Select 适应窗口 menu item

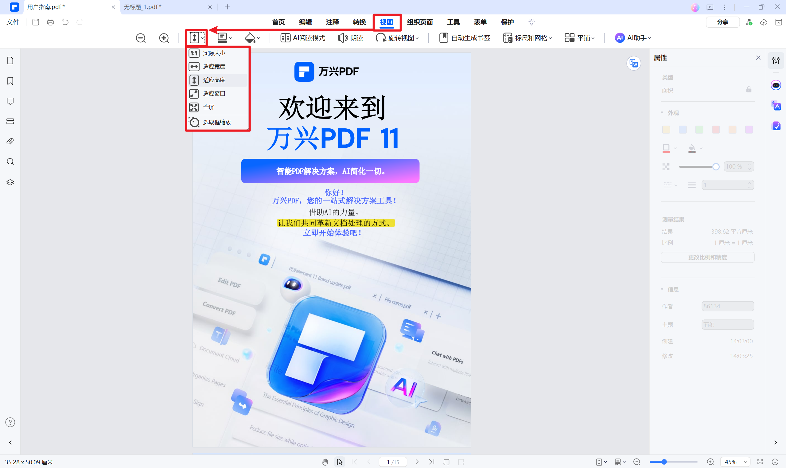click(x=218, y=94)
